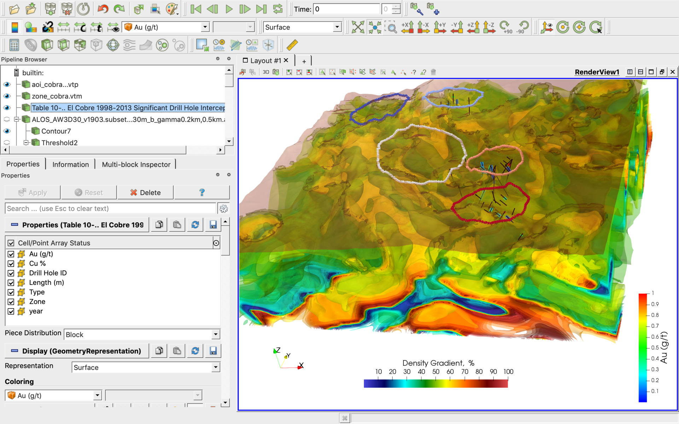Hide the zone_cobra.vtm layer
Screen dimensions: 679x424
pyautogui.click(x=7, y=96)
